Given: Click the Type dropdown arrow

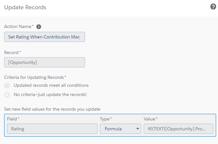Looking at the screenshot, I should (137, 129).
